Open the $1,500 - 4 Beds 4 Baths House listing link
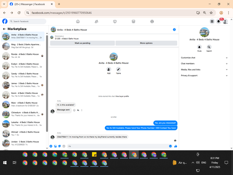233x175 pixels. [x=67, y=39]
